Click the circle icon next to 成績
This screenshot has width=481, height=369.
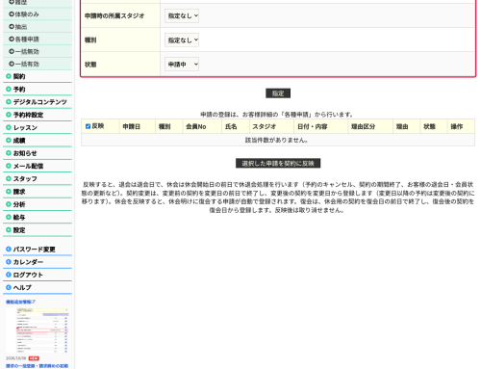point(9,141)
